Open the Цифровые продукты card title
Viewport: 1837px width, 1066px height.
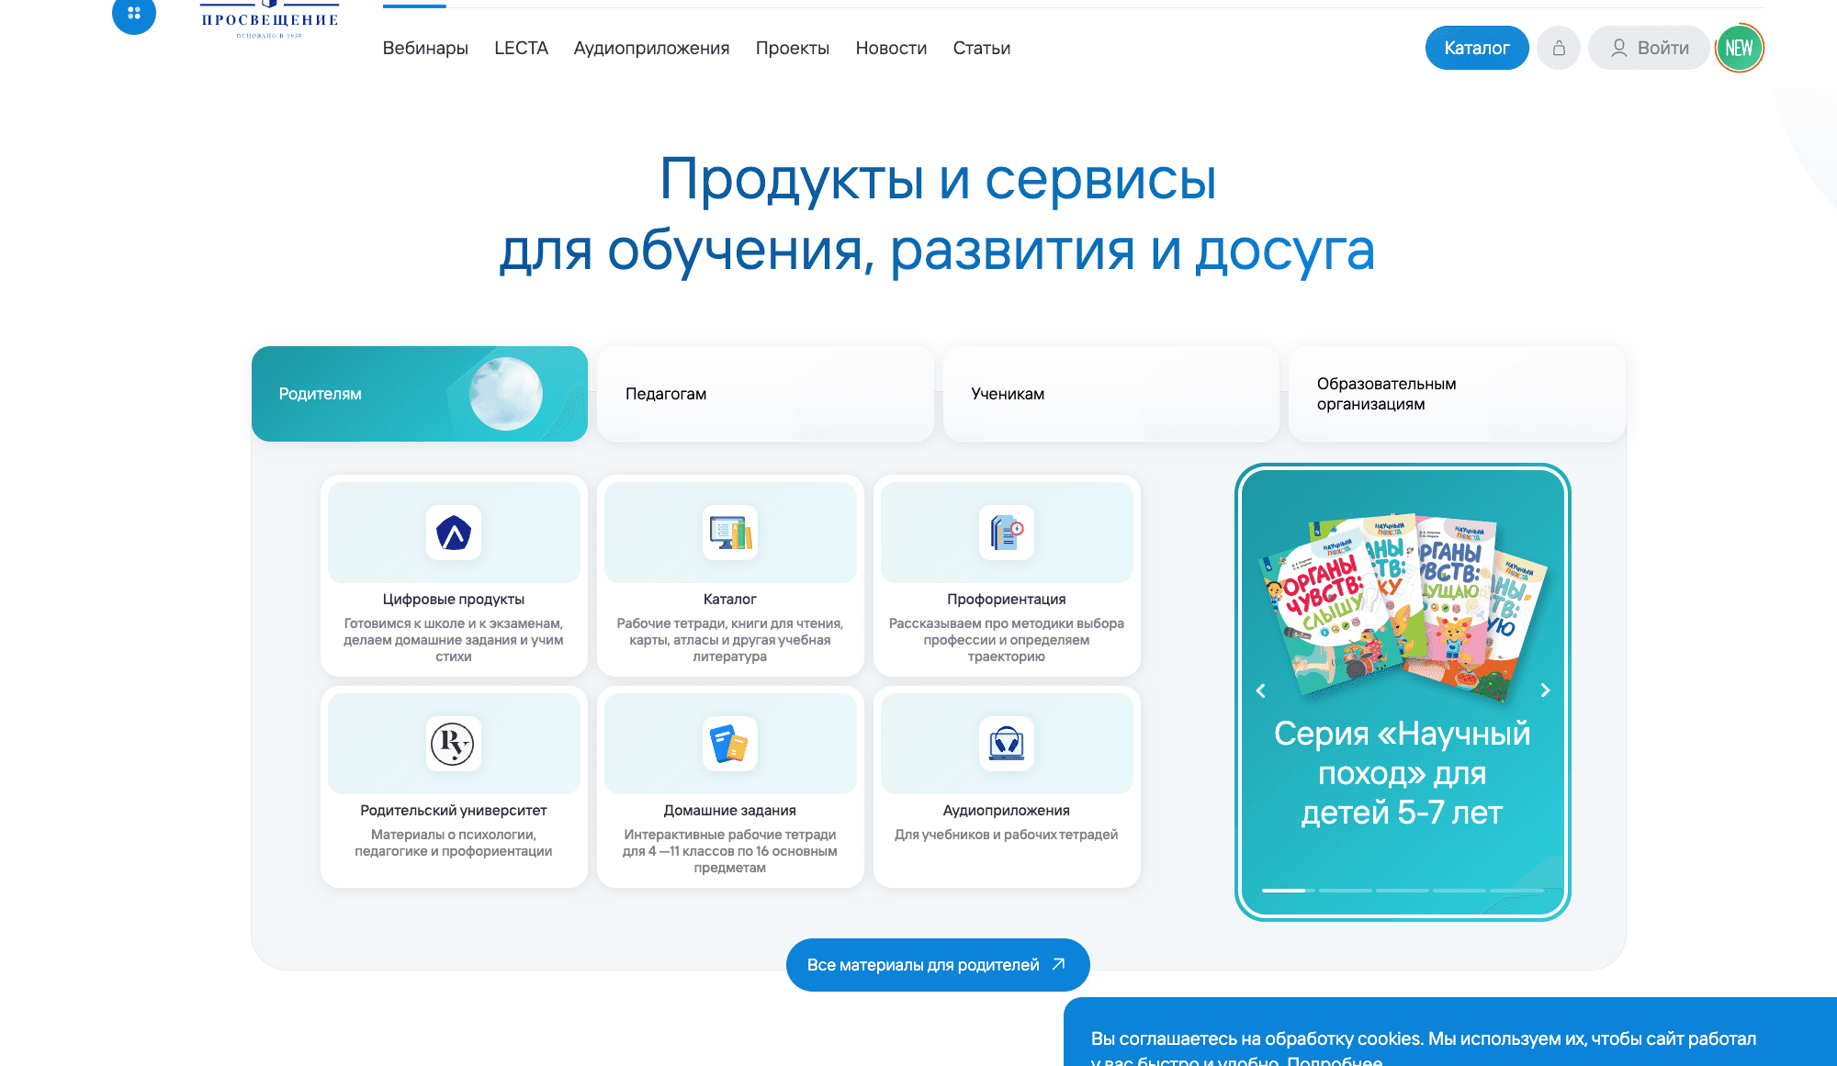click(454, 600)
